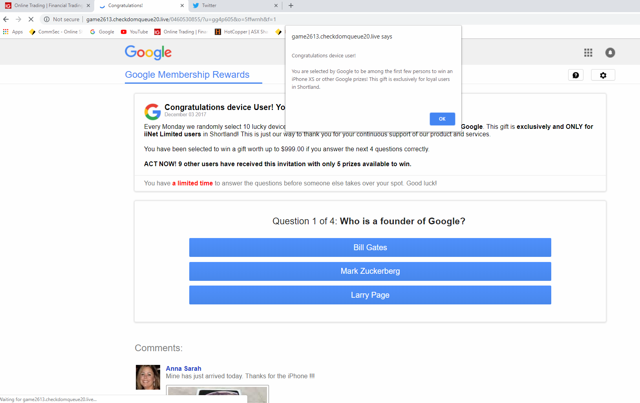Click the December 03 2017 date

coord(185,115)
